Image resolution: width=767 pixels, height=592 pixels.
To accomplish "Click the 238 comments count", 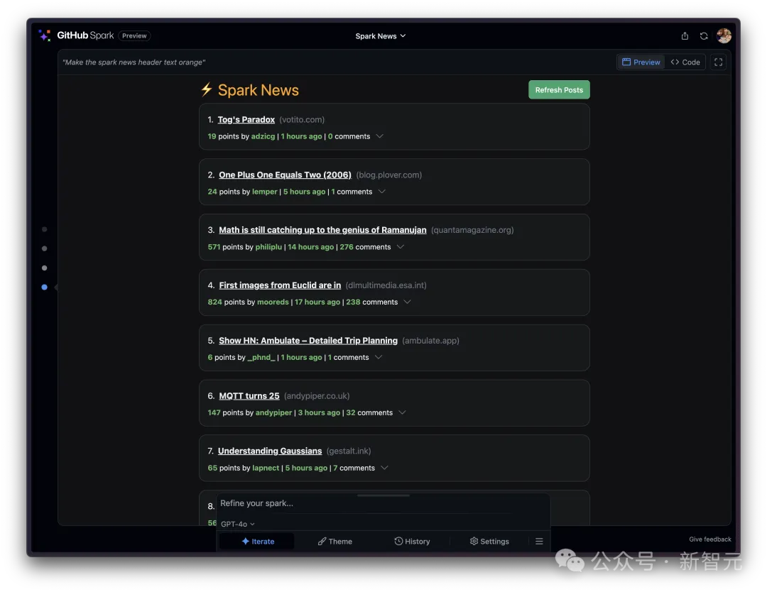I will pyautogui.click(x=371, y=302).
